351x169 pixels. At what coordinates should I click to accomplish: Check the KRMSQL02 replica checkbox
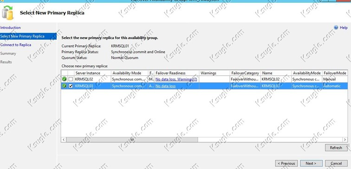[x=71, y=79]
